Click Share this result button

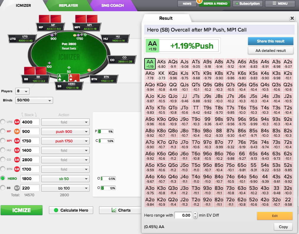(x=271, y=41)
